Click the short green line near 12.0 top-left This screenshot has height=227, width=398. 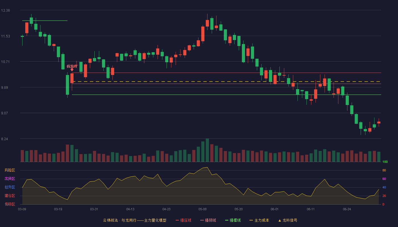pyautogui.click(x=45, y=20)
